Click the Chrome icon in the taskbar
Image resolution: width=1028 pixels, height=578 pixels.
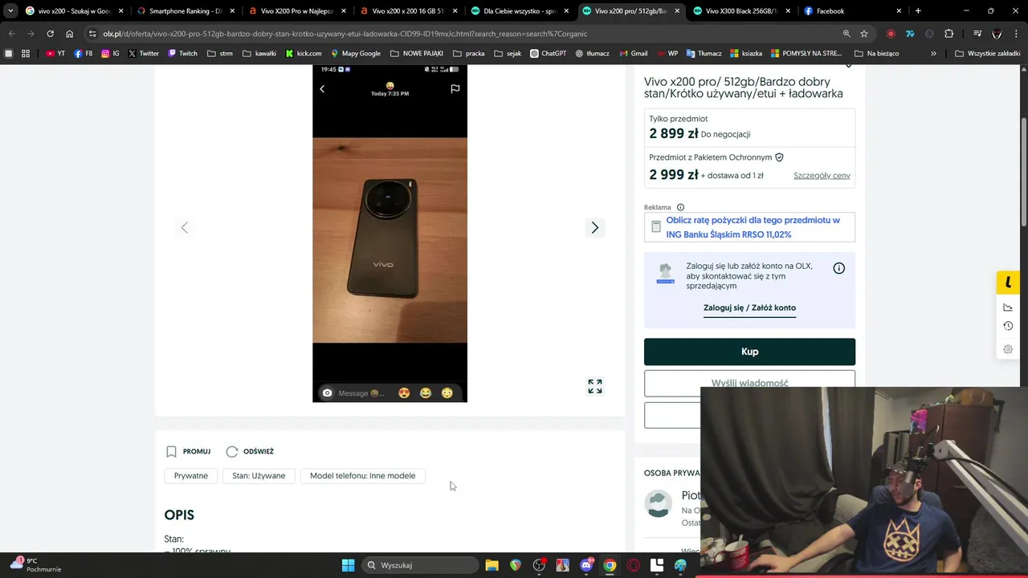[x=610, y=565]
